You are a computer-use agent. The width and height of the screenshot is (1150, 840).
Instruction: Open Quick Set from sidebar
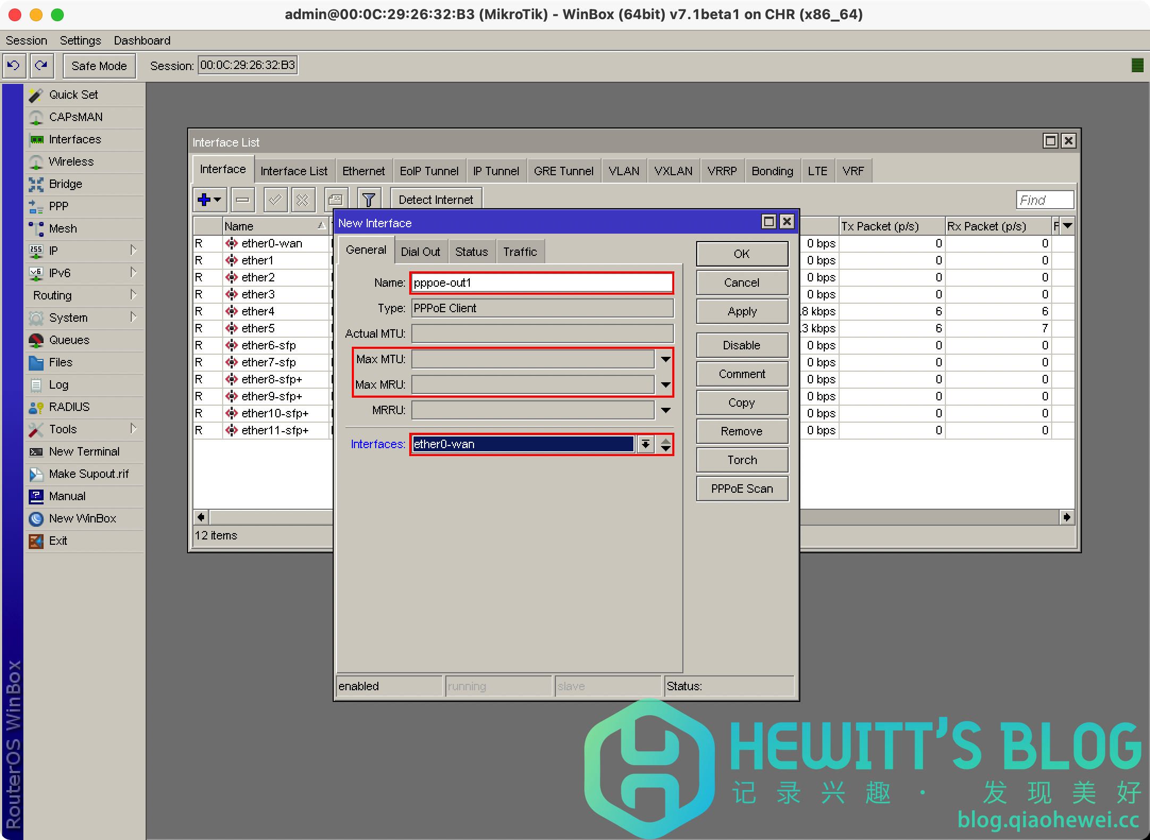(73, 95)
